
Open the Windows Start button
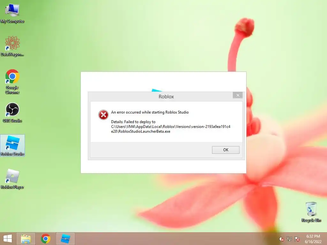(8, 239)
